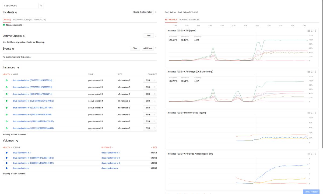SSH into dhuo-stackdriver-w-0 (340265972398265​90)

coord(148,115)
